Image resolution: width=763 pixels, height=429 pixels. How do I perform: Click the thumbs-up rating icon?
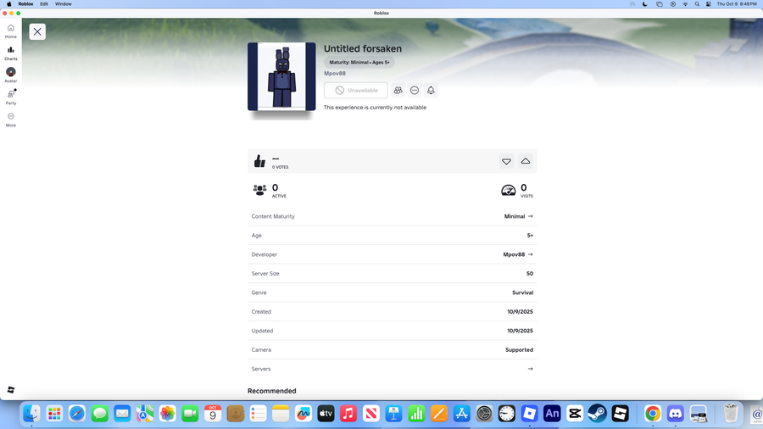click(259, 161)
